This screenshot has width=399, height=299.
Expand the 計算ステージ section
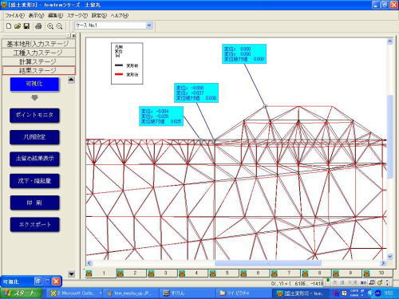(38, 61)
